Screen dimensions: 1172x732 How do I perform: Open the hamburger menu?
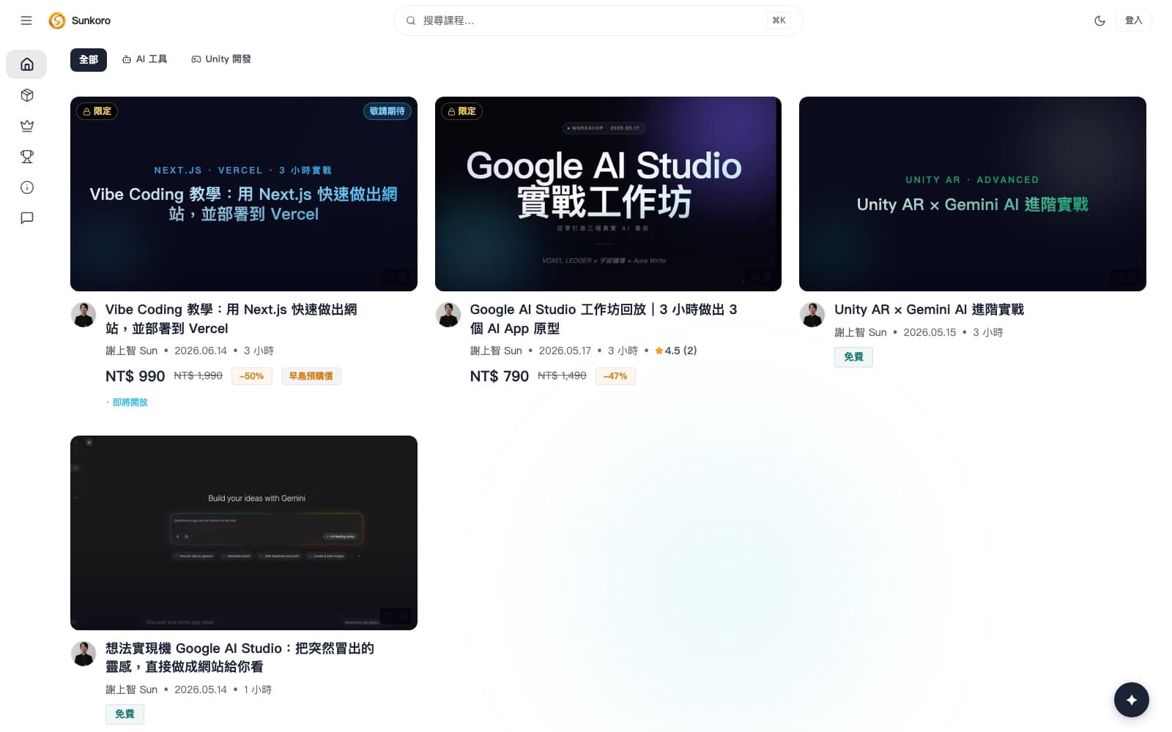(x=26, y=20)
